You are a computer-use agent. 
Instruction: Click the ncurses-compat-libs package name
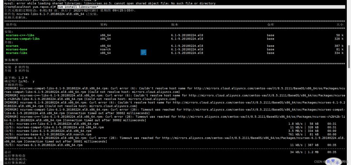(x=23, y=39)
